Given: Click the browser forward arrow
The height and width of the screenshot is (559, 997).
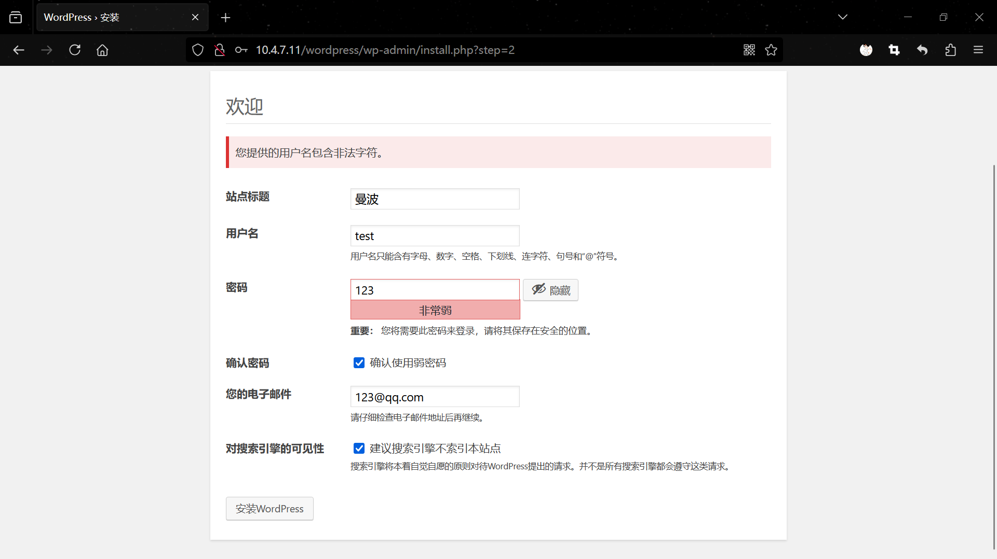Looking at the screenshot, I should [x=47, y=50].
